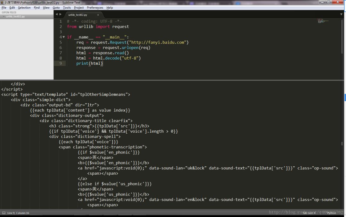Viewport: 346px width, 217px height.
Task: Click output line '<span>美</span>'
Action: pyautogui.click(x=95, y=189)
